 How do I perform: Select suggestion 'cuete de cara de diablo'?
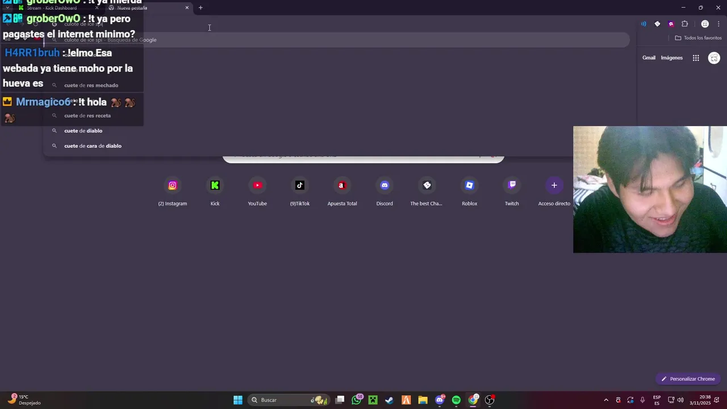pos(336,146)
